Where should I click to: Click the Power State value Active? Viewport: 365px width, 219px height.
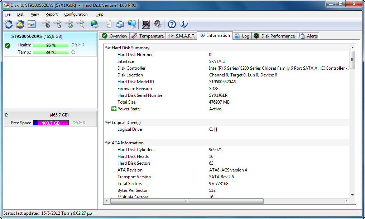pyautogui.click(x=215, y=109)
